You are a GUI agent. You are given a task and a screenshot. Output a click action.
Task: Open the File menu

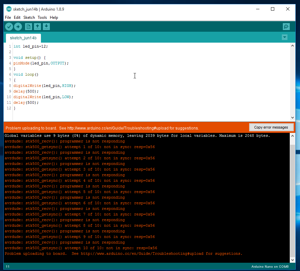8,18
